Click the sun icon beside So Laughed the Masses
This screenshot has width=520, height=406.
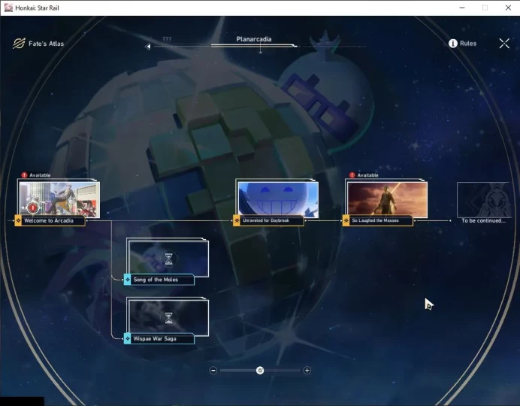pyautogui.click(x=346, y=220)
